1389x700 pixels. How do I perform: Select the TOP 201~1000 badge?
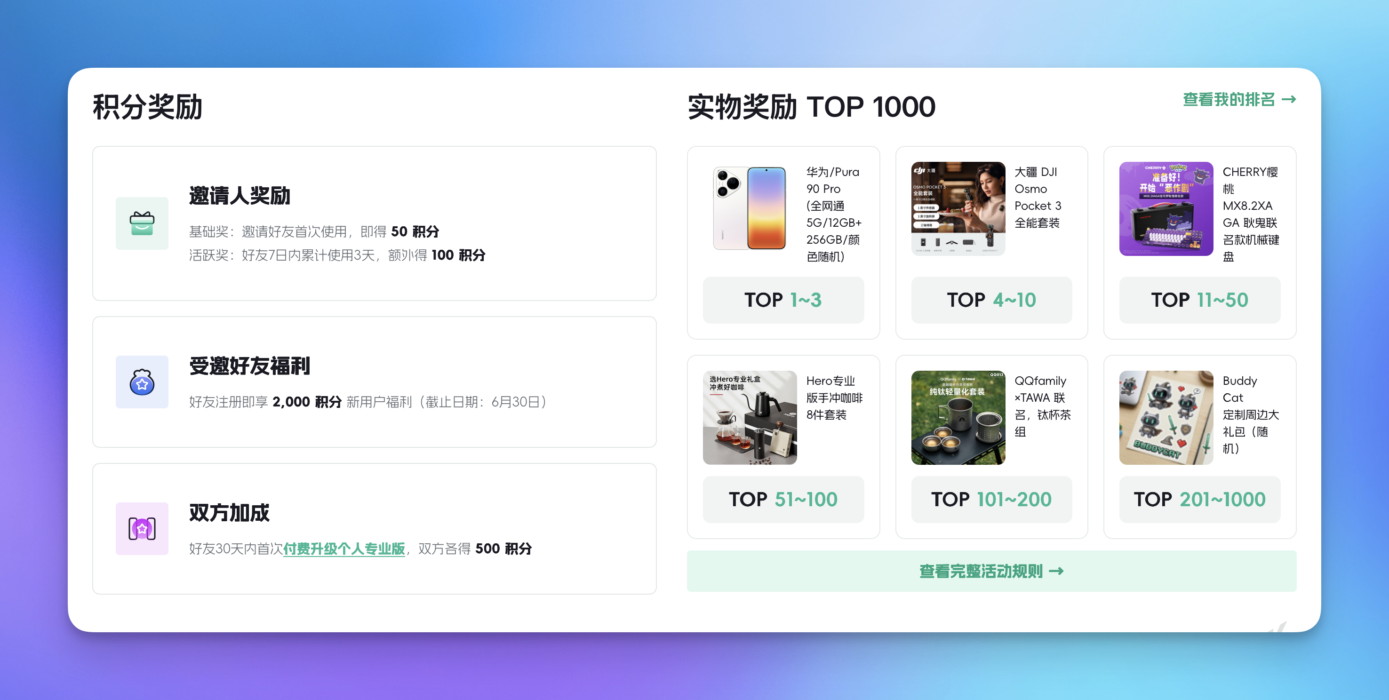click(x=1199, y=500)
